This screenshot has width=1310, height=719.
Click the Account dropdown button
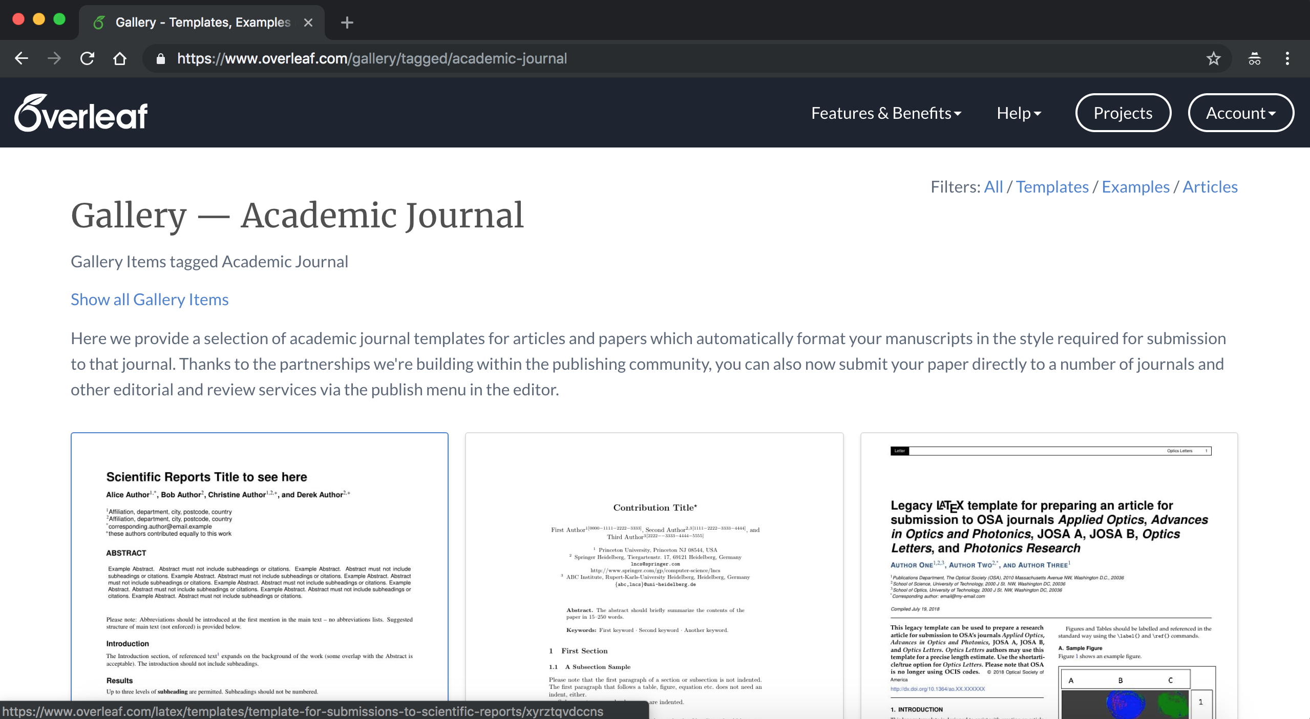click(1239, 113)
